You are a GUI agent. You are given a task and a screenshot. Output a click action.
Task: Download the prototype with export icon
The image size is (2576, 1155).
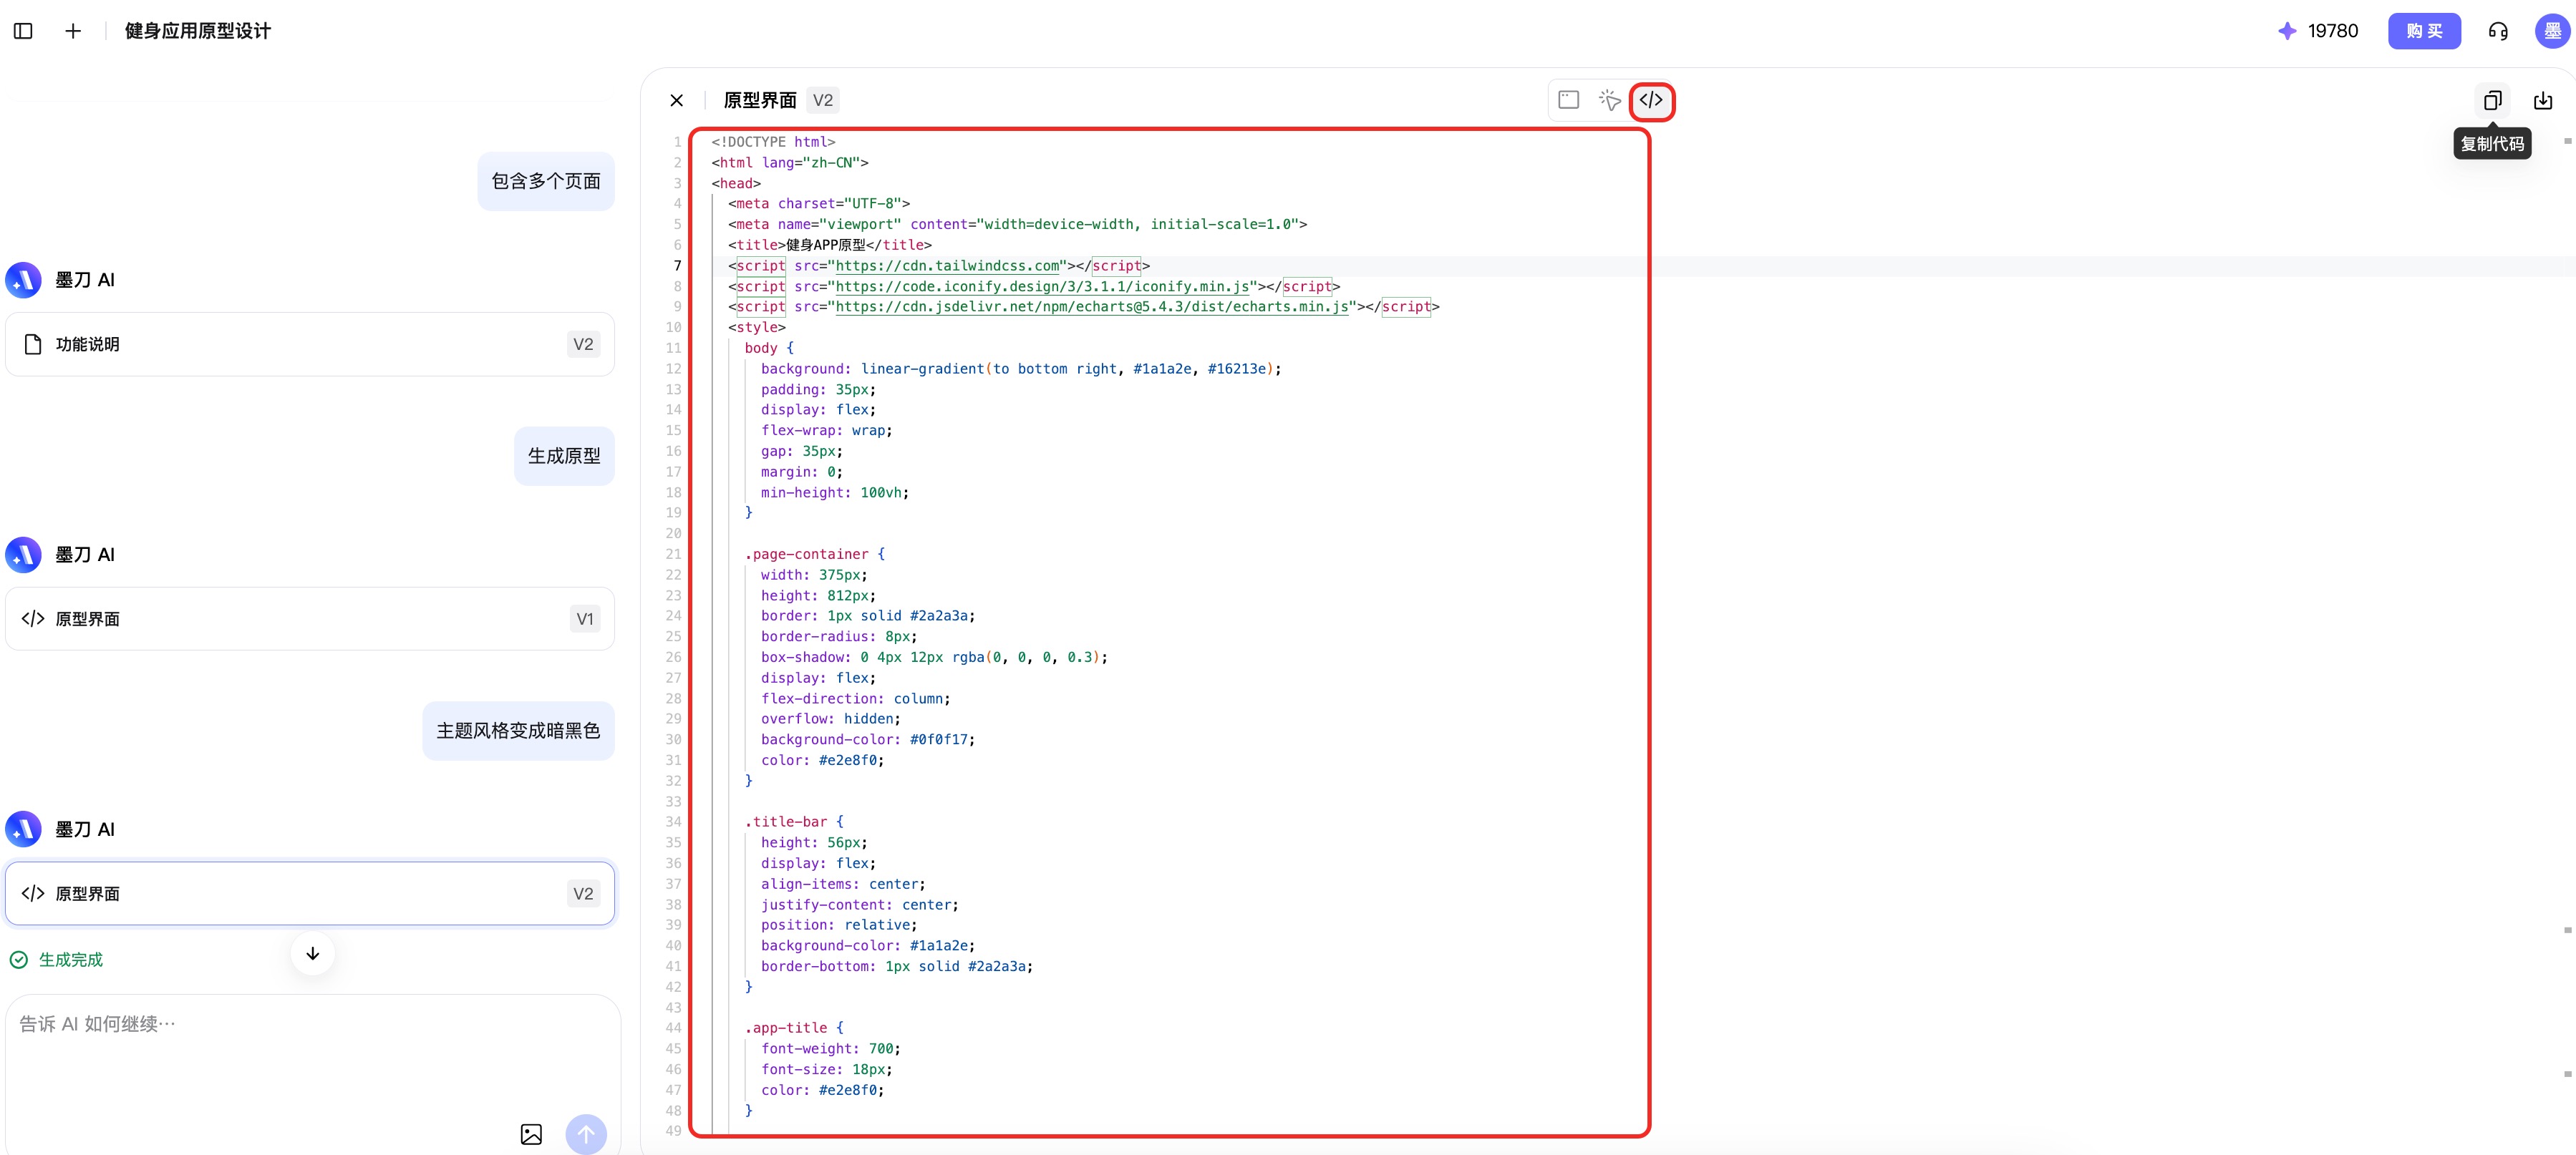click(2542, 100)
